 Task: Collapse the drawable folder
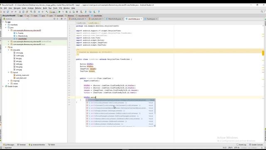pyautogui.click(x=9, y=50)
